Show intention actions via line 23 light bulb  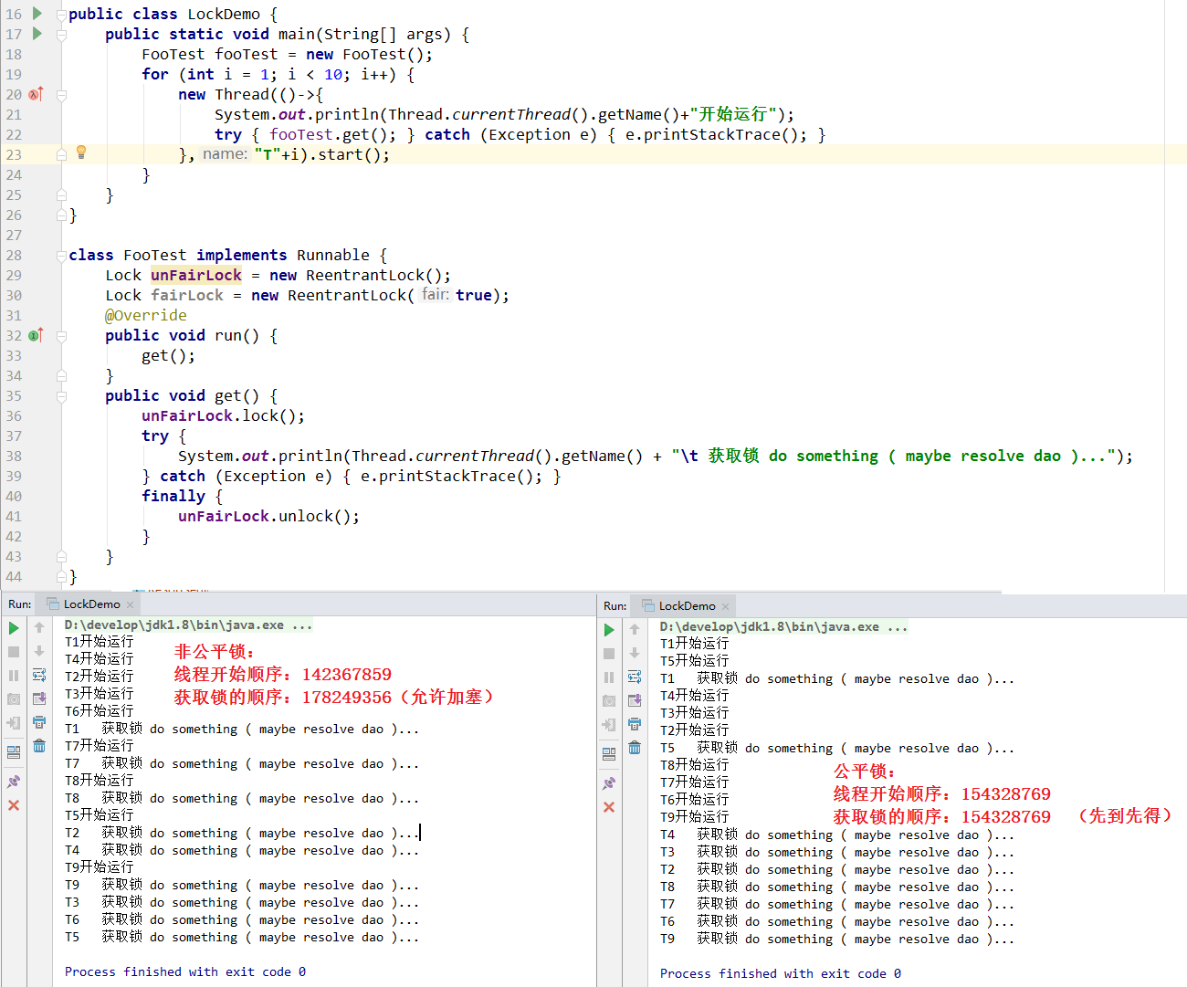tap(80, 152)
